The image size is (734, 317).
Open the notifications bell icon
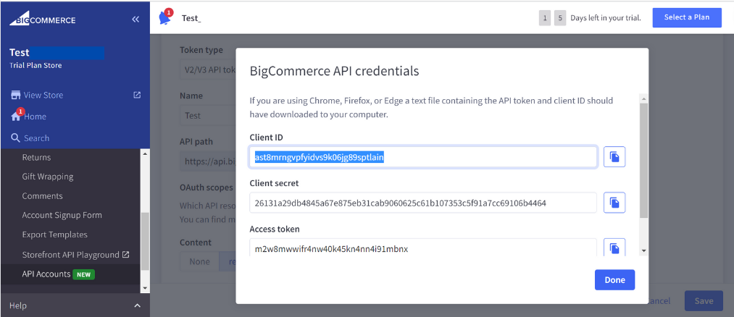pyautogui.click(x=164, y=17)
